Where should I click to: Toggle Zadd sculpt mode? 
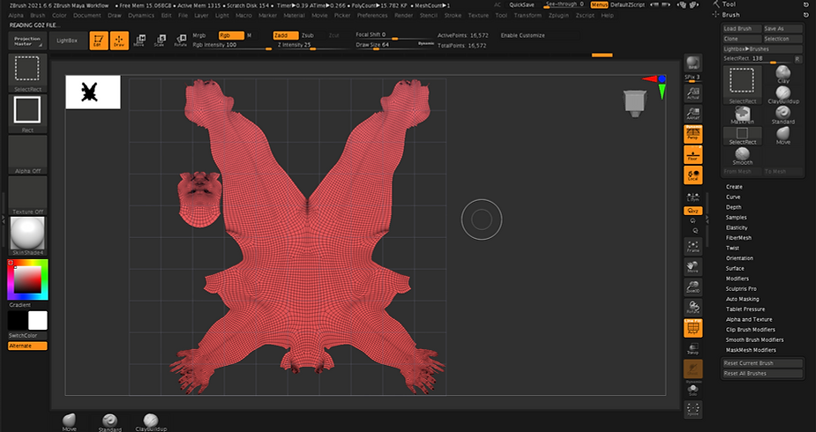pyautogui.click(x=286, y=35)
